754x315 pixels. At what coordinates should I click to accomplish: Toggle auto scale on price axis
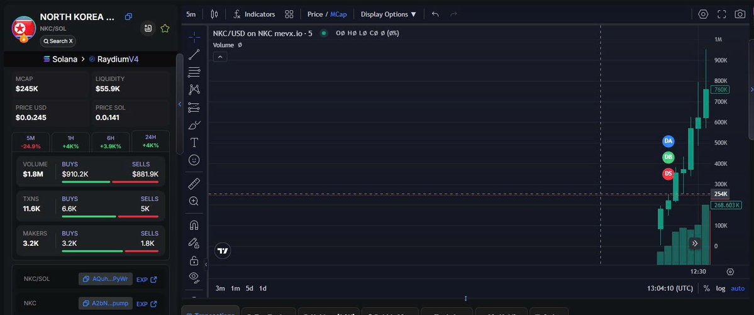[x=738, y=289]
